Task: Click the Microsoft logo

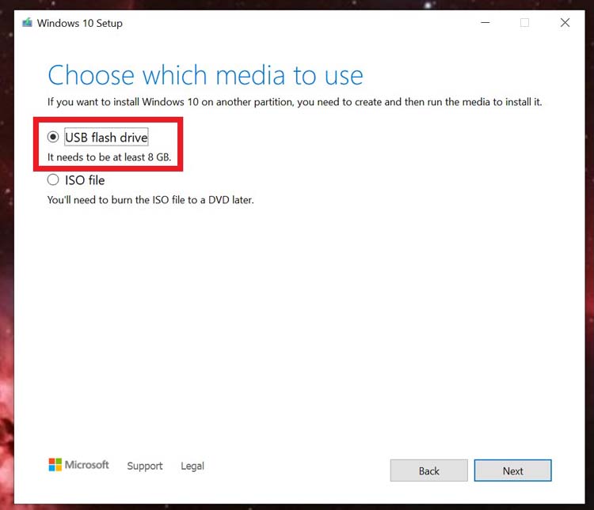Action: click(78, 465)
